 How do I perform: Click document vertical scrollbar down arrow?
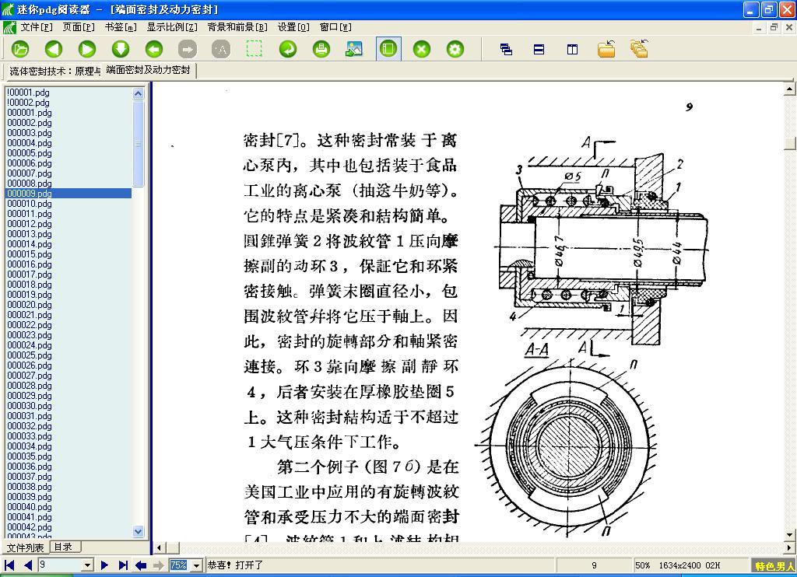789,535
